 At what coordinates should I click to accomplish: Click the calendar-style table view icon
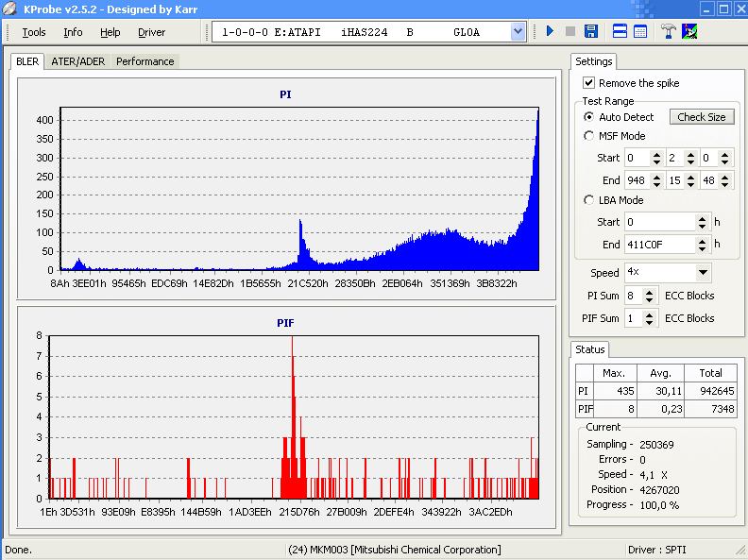[x=640, y=31]
